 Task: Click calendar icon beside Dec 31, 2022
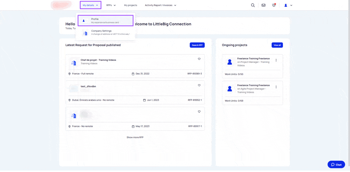tap(133, 74)
